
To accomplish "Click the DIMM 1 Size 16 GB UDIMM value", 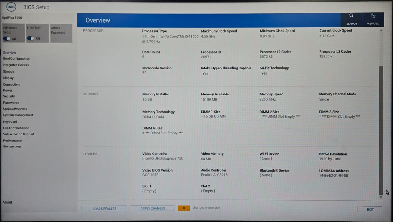I will pyautogui.click(x=213, y=117).
